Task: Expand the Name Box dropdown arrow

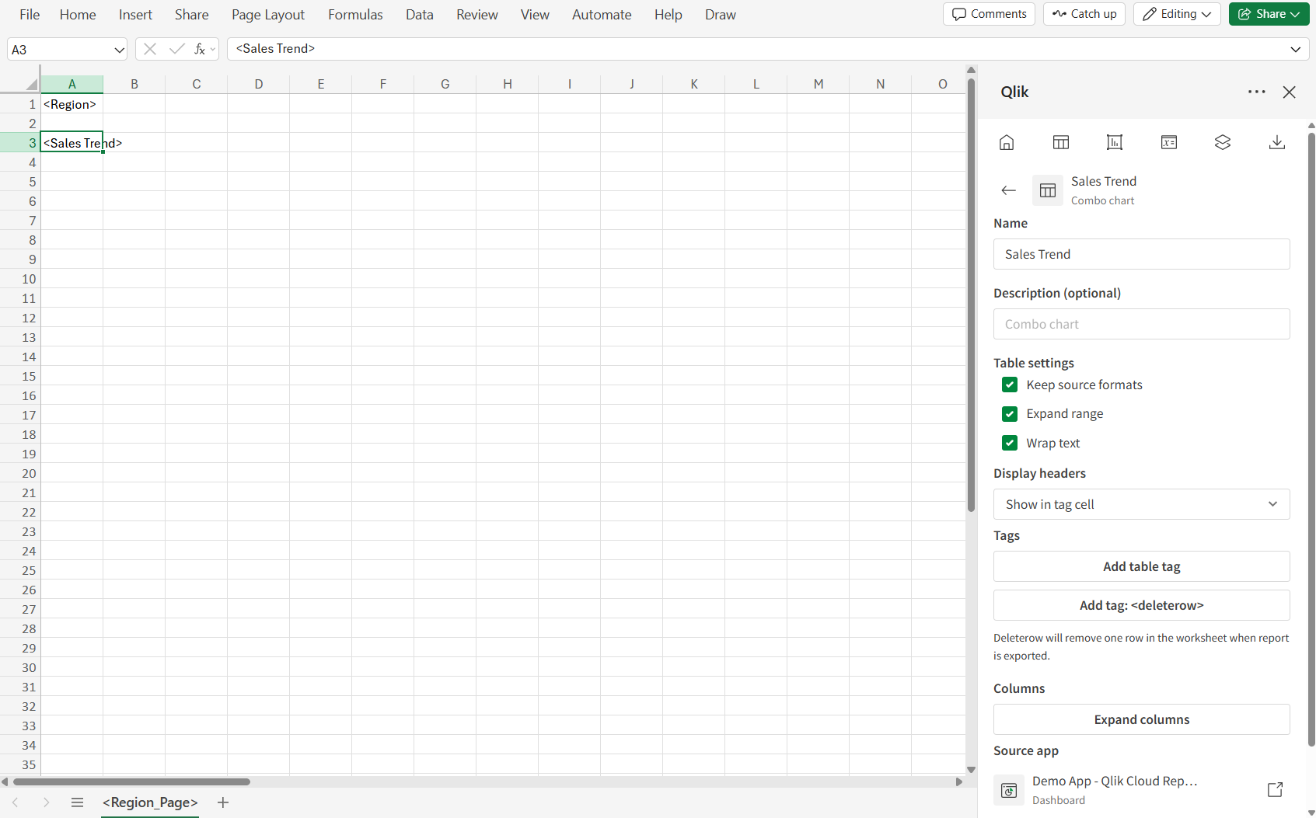Action: 119,50
